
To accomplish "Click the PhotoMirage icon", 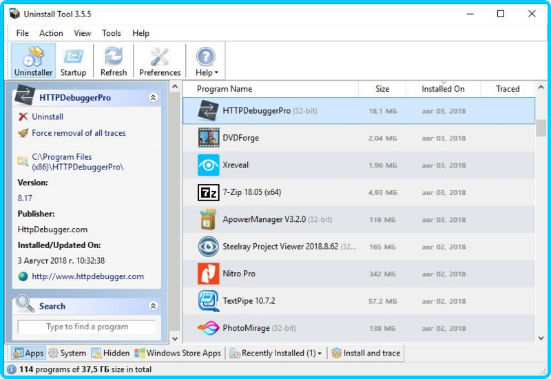I will pos(209,328).
